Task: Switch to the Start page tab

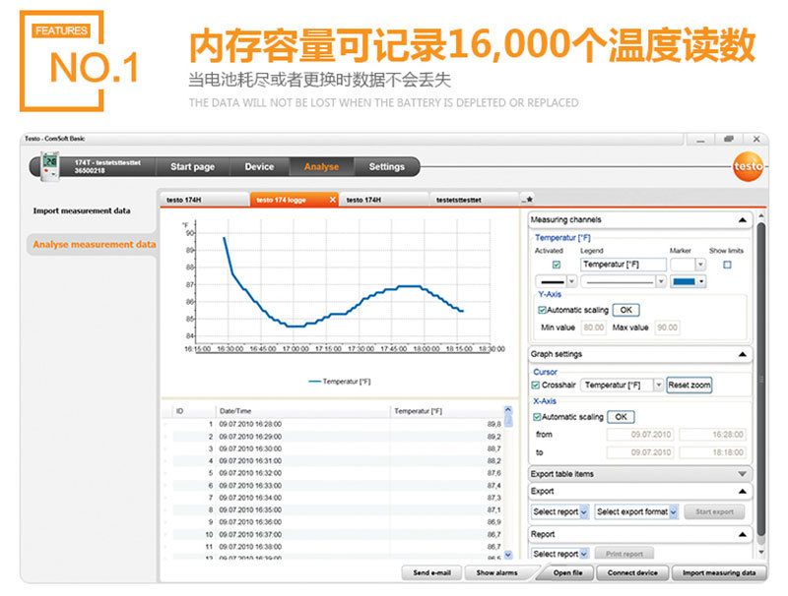Action: point(192,166)
